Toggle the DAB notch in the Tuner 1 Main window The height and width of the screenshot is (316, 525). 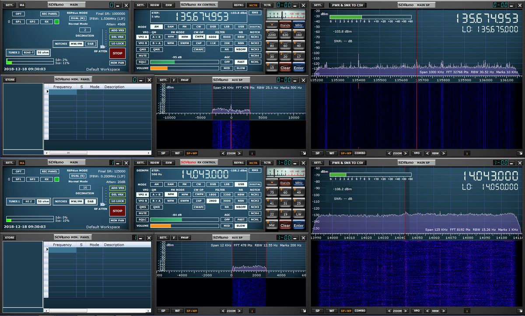point(91,201)
